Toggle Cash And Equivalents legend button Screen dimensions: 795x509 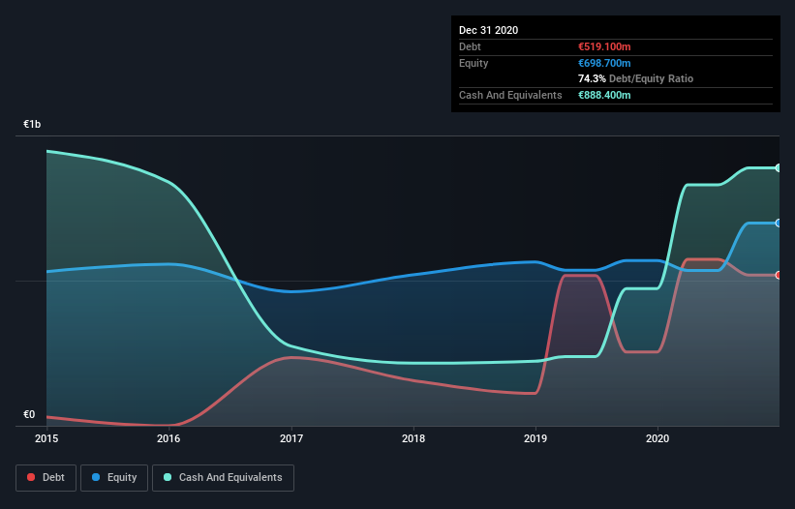223,478
